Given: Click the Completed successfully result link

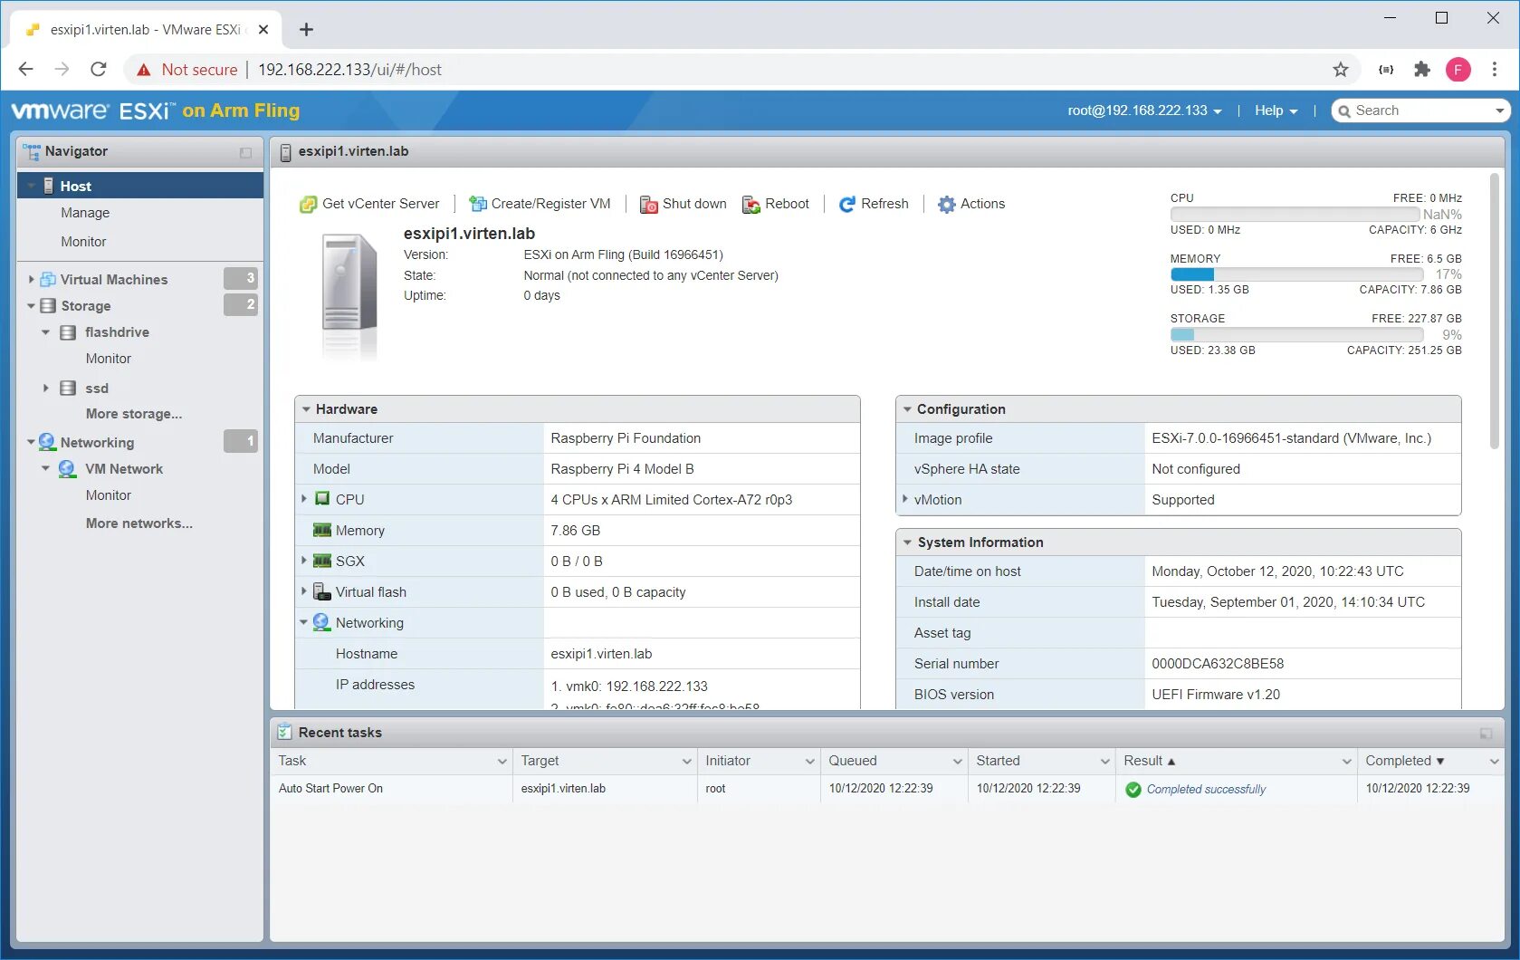Looking at the screenshot, I should [x=1206, y=790].
